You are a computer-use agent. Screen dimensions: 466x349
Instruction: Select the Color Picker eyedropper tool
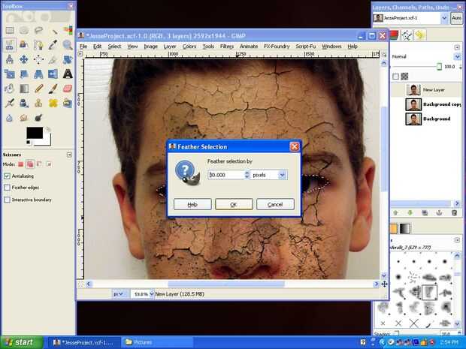(53, 45)
